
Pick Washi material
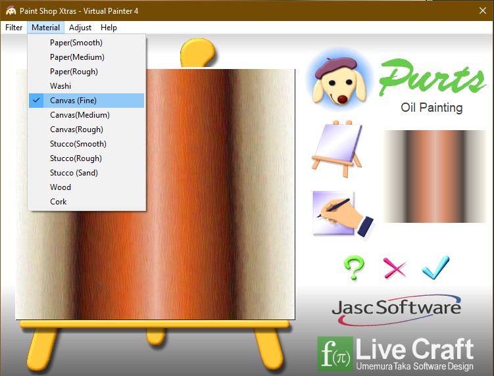(x=87, y=86)
